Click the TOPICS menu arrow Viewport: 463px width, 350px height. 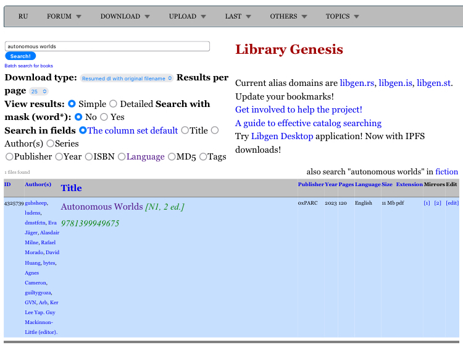point(356,17)
